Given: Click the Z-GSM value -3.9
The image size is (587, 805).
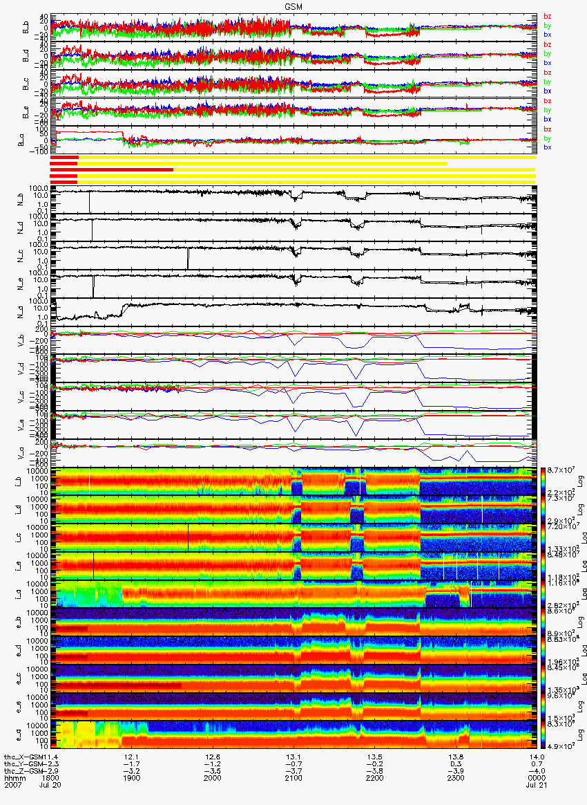Looking at the screenshot, I should (455, 771).
